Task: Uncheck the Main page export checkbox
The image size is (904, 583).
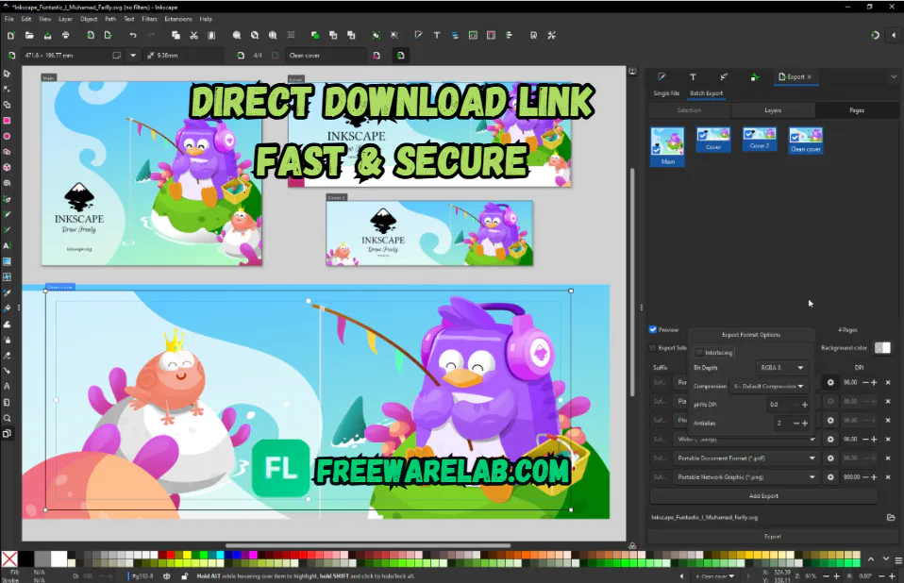Action: [656, 149]
